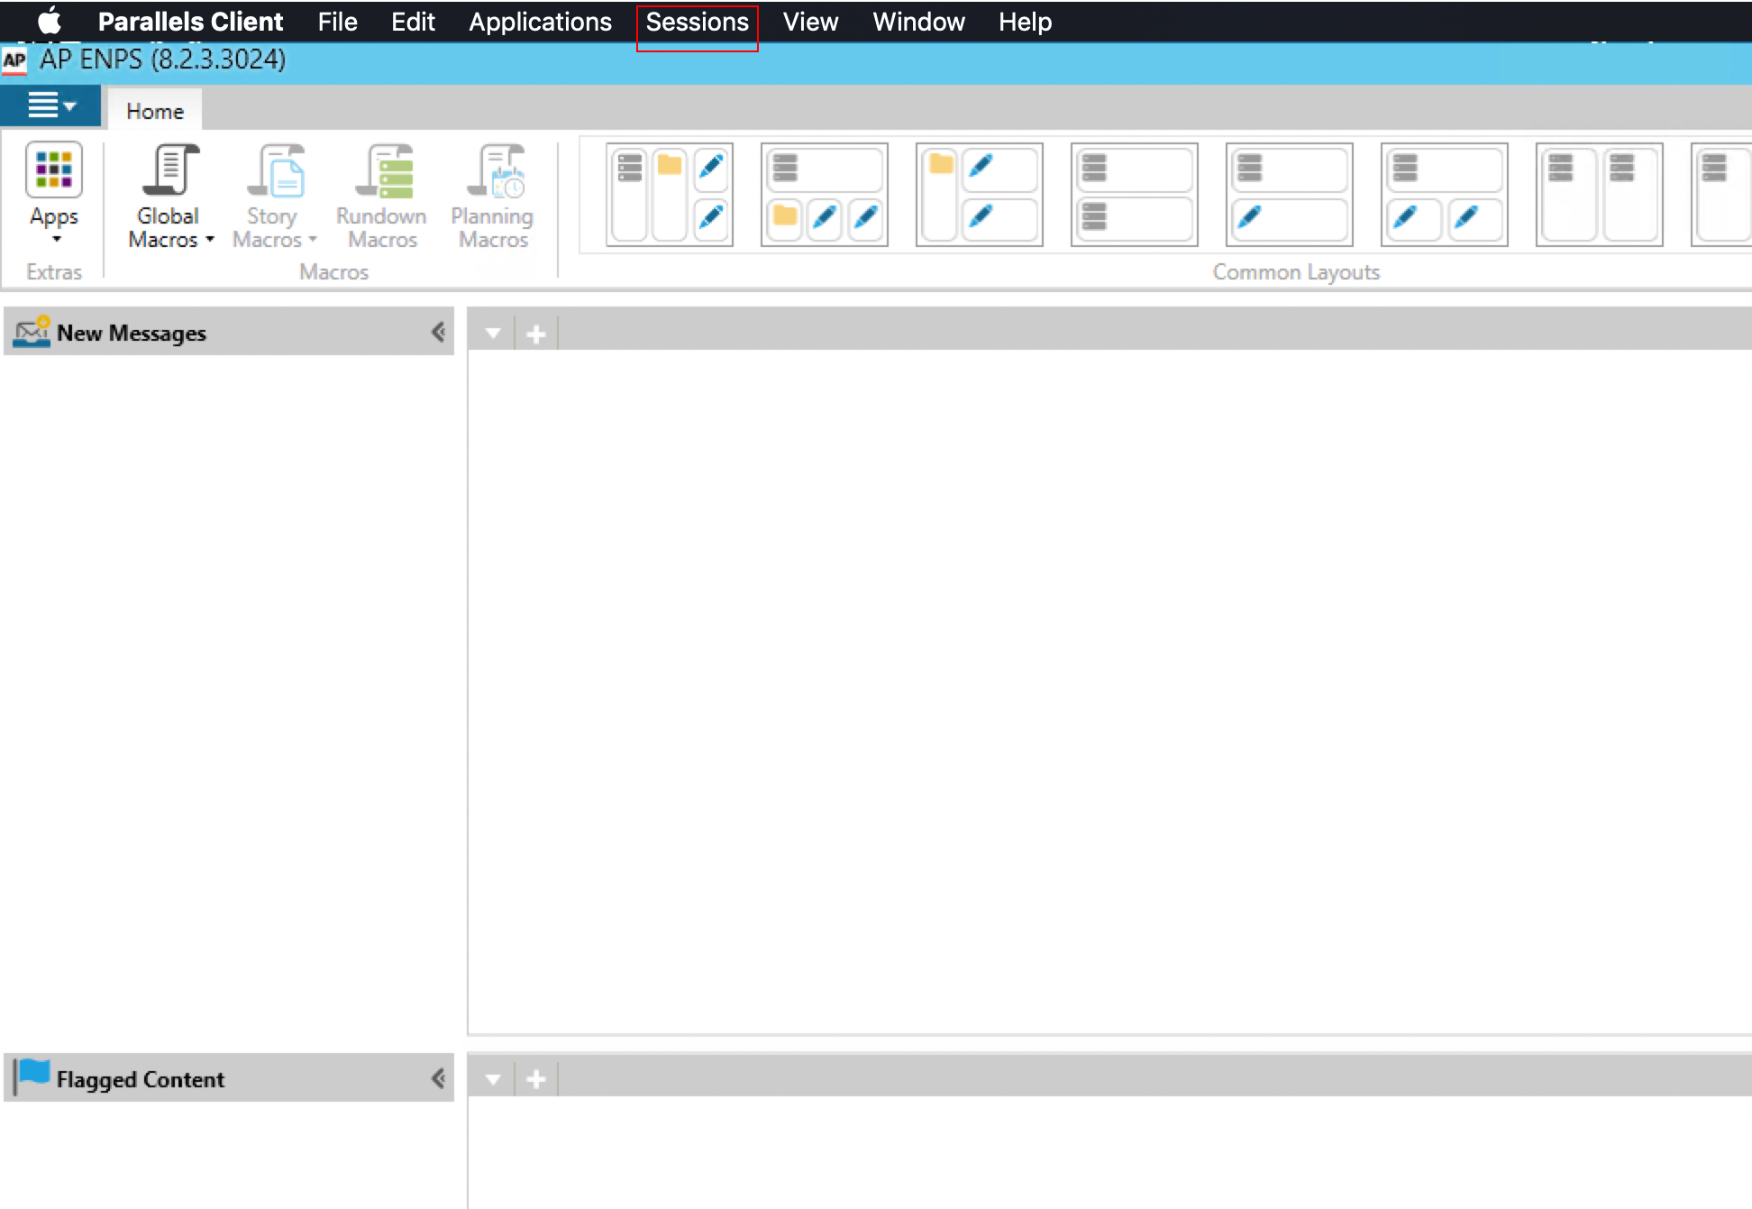Open upper pane tab list dropdown arrow

pyautogui.click(x=493, y=334)
